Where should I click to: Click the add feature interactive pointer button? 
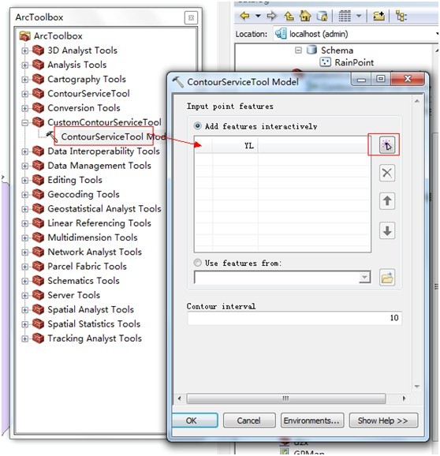[x=387, y=145]
